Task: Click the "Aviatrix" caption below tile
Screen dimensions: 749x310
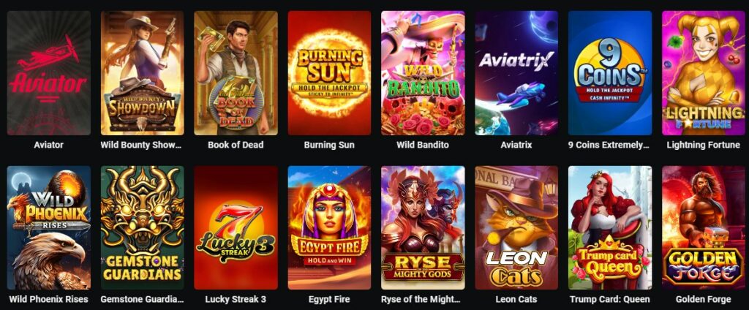Action: pyautogui.click(x=516, y=145)
